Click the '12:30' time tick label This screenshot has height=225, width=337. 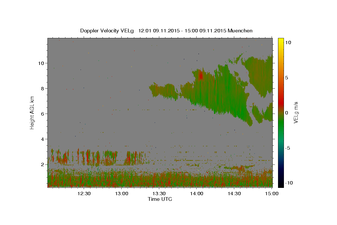(84, 193)
